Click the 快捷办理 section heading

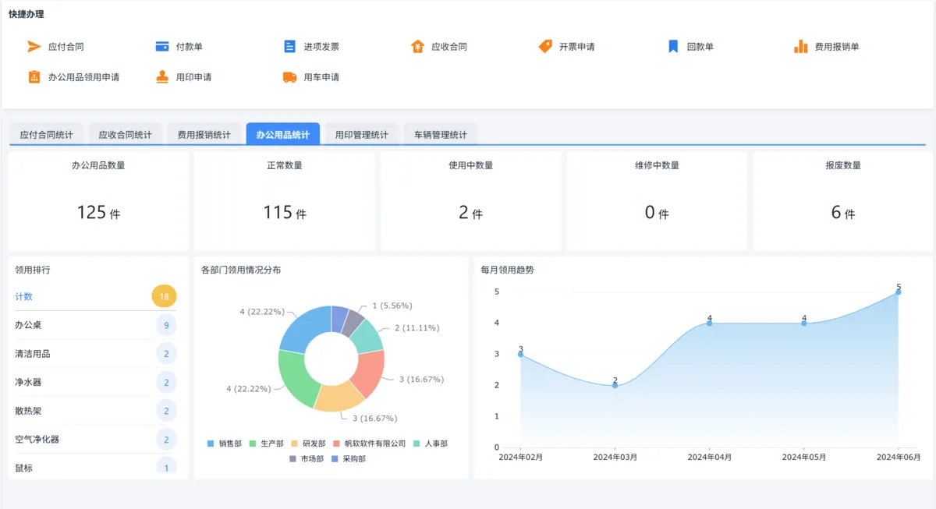(x=27, y=14)
